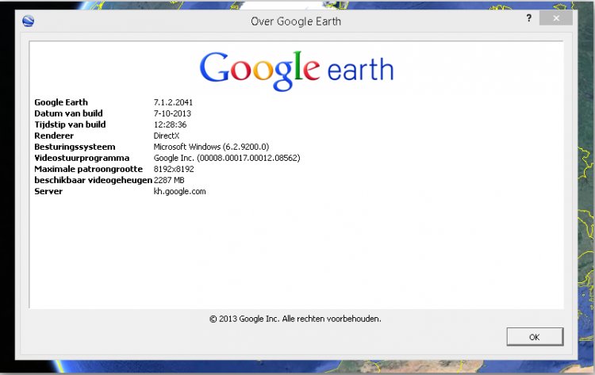The height and width of the screenshot is (375, 595).
Task: Click the DirectX renderer value
Action: 167,136
